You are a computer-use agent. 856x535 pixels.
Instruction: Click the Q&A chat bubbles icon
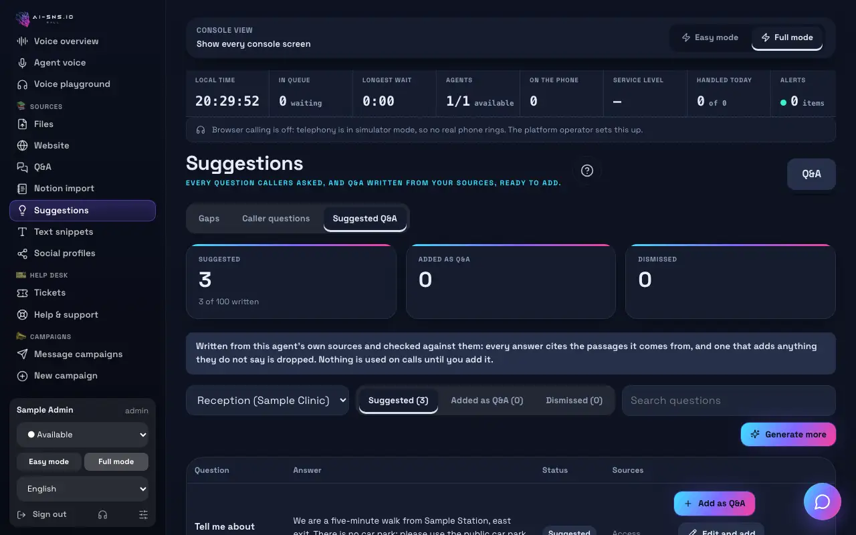22,167
